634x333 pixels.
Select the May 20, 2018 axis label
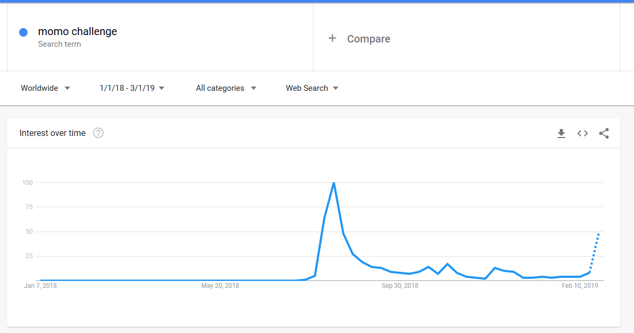click(x=220, y=286)
